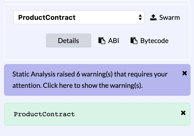Click the up-down arrows of the contract selector
Screen dimensions: 194x136
140,17
